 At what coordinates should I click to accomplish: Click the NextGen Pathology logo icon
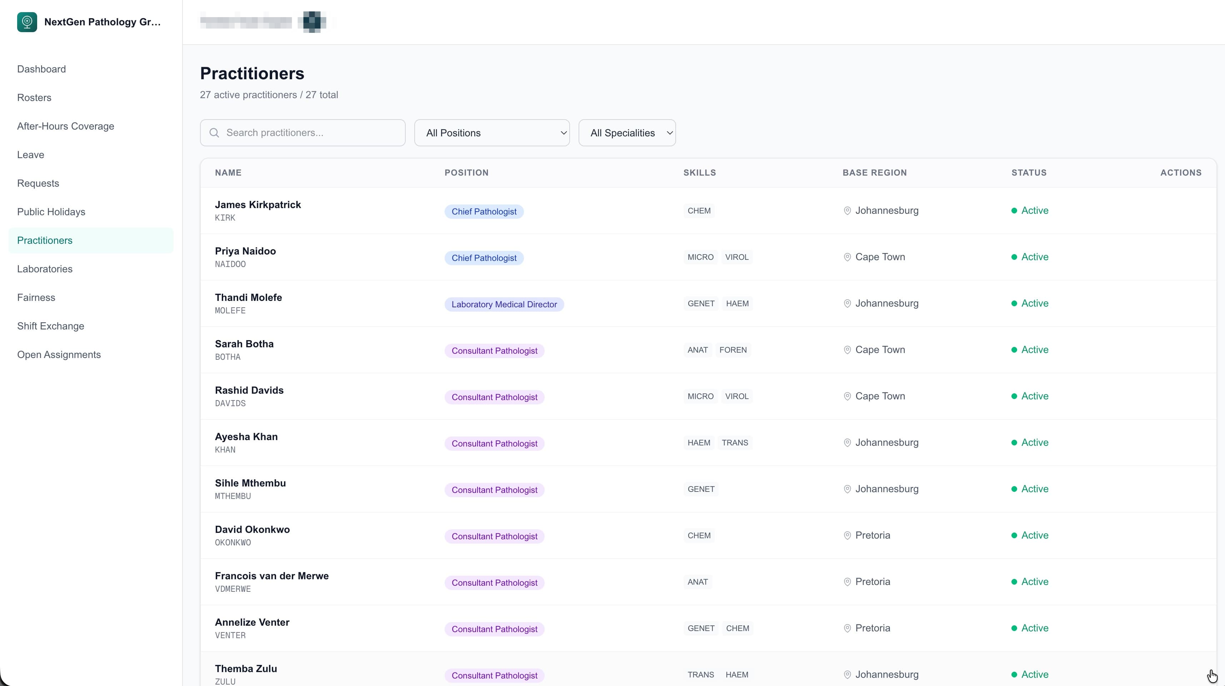(27, 22)
